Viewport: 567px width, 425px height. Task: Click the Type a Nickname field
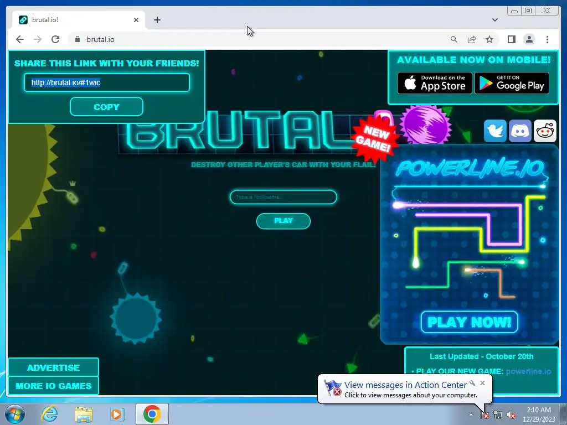(283, 197)
